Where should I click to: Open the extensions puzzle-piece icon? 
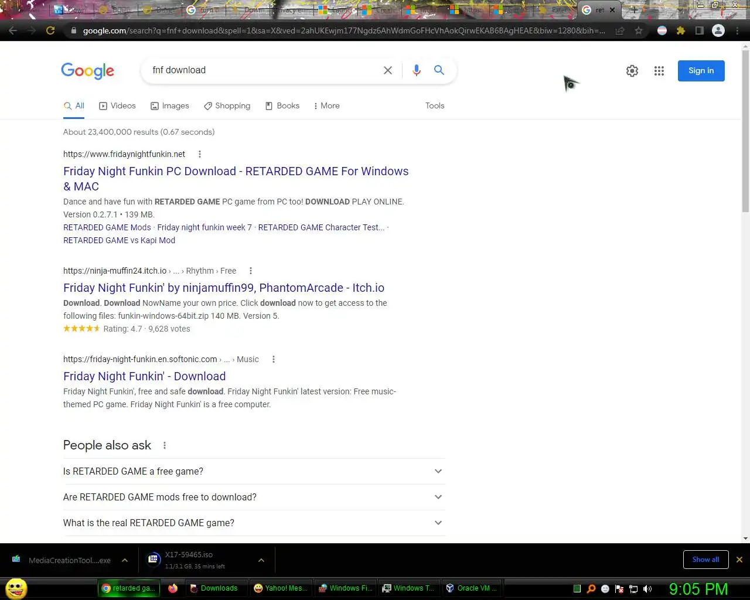coord(681,30)
